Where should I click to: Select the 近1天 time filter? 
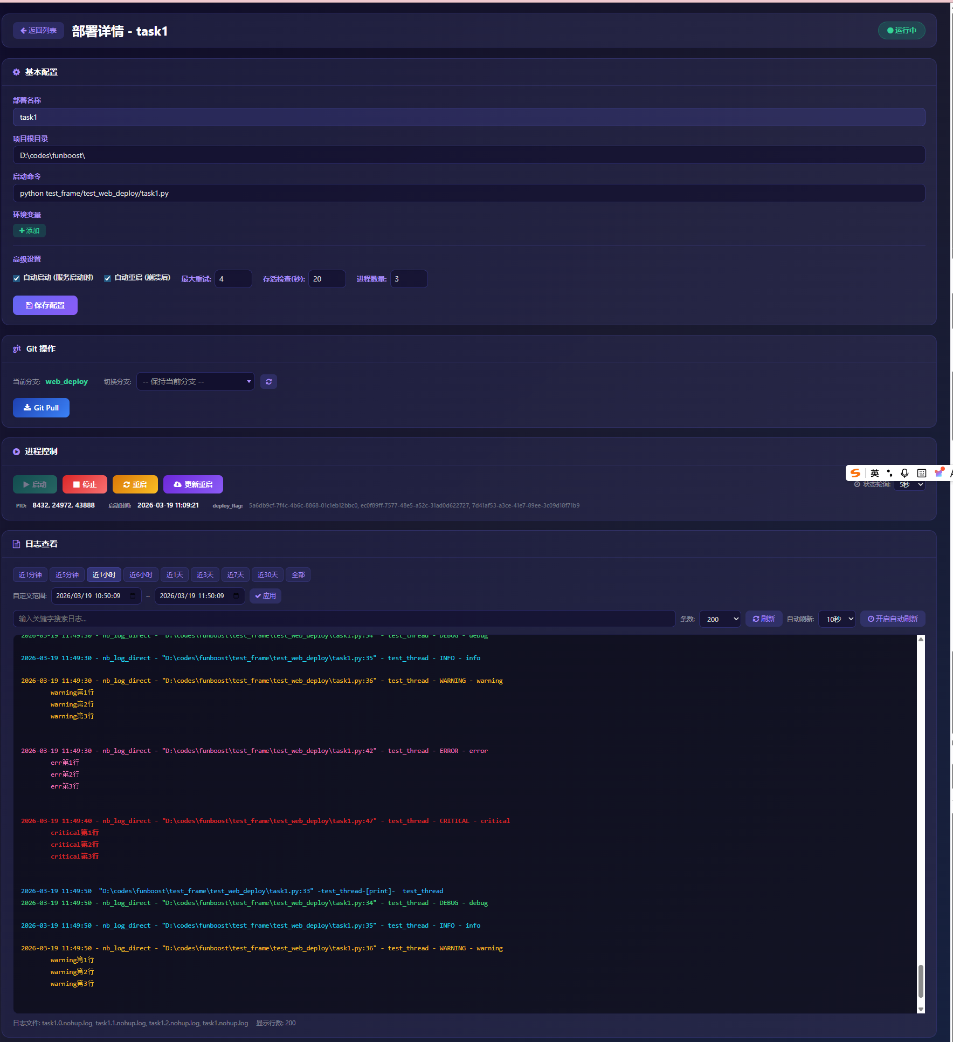(x=175, y=575)
